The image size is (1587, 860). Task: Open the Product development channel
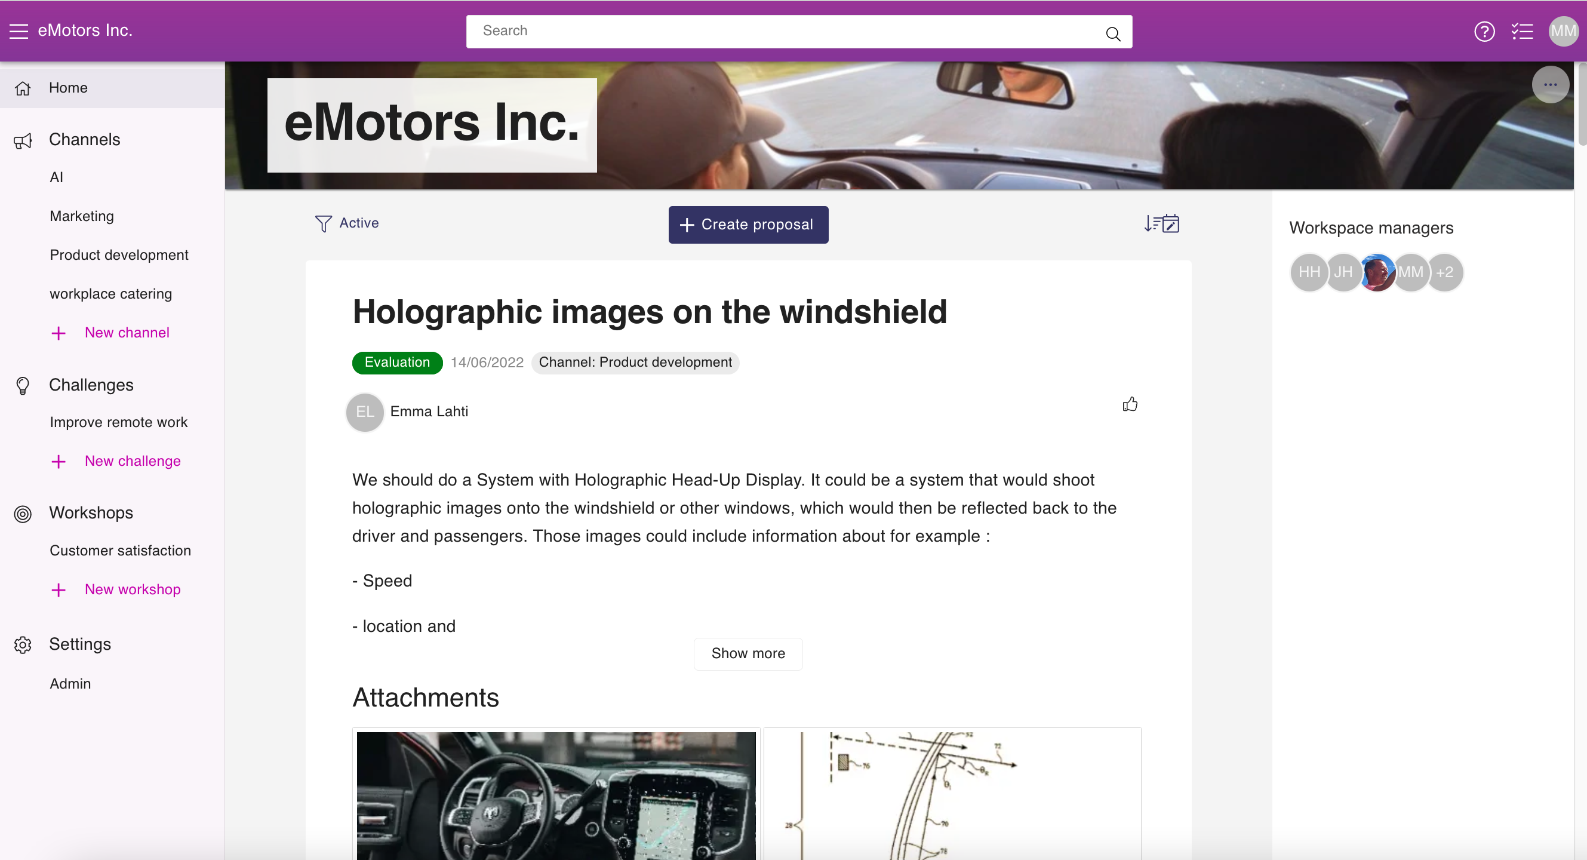(119, 255)
